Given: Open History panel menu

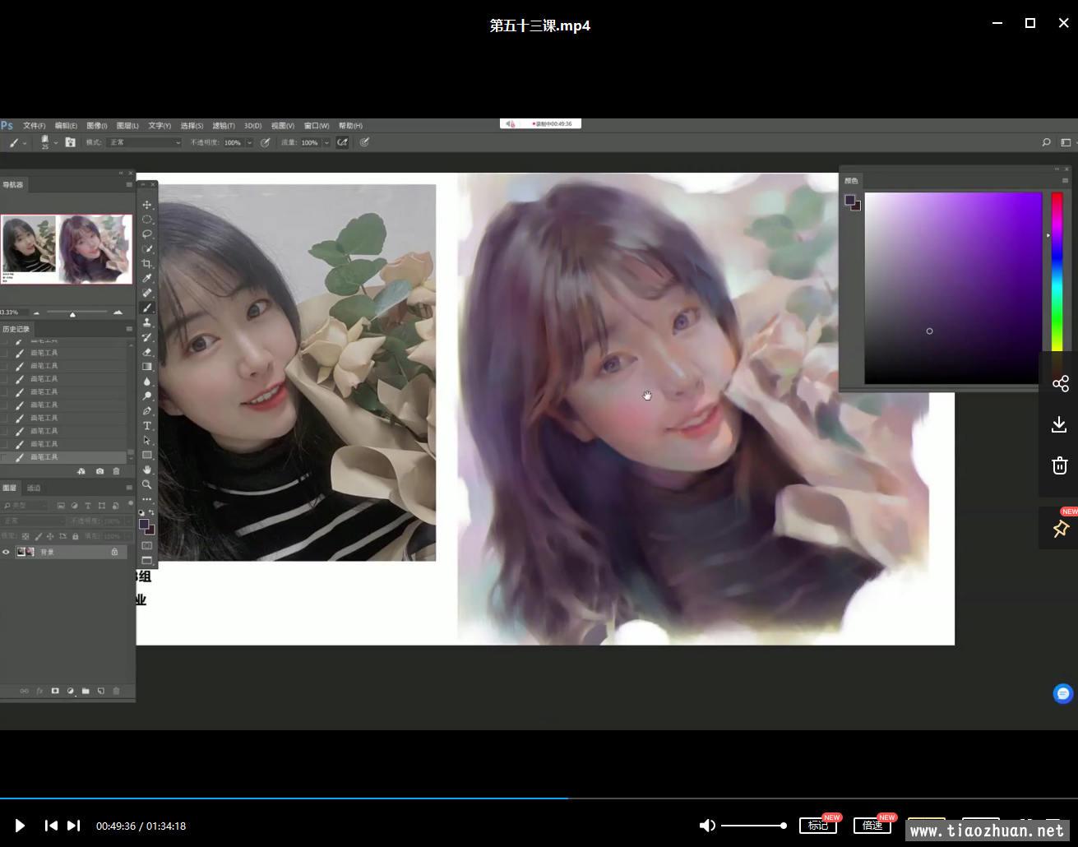Looking at the screenshot, I should 129,329.
